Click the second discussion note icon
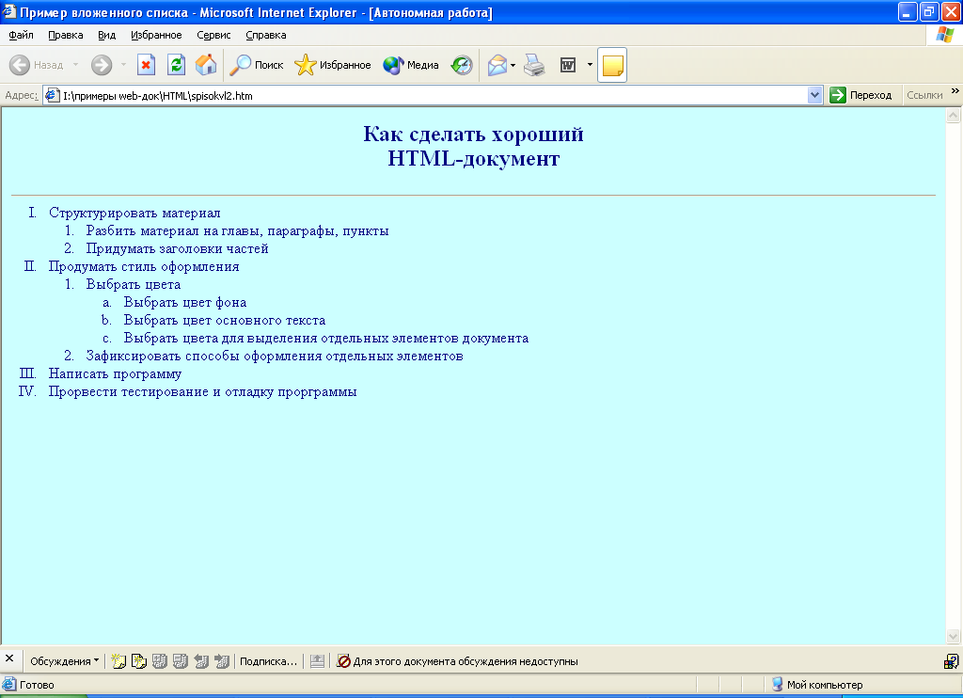Image resolution: width=963 pixels, height=698 pixels. point(139,661)
